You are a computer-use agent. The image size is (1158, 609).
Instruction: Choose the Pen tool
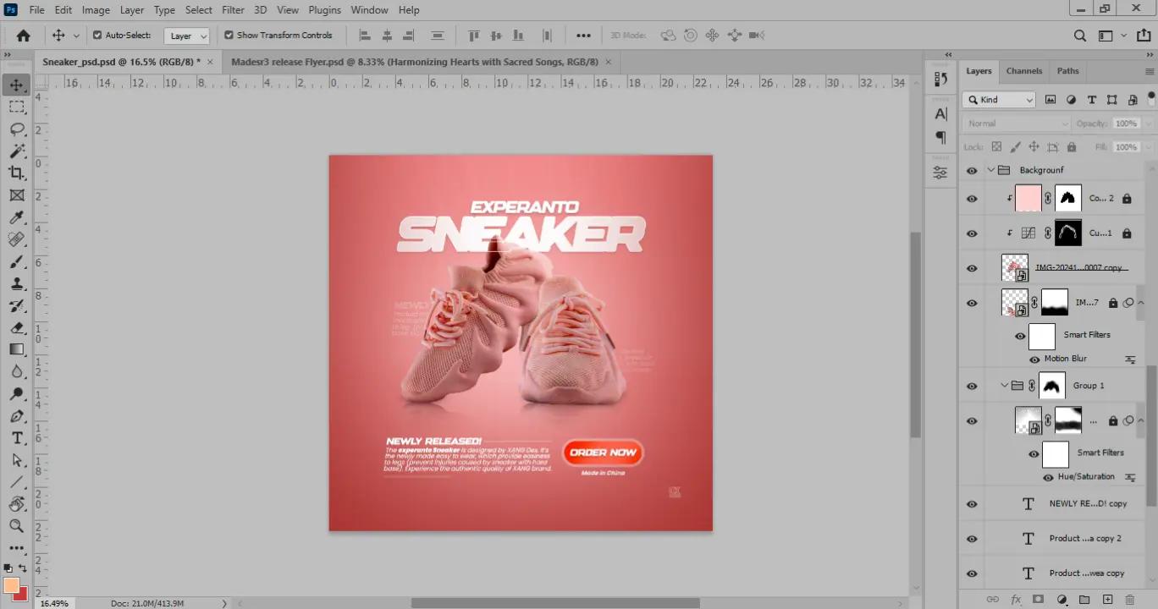[x=16, y=416]
